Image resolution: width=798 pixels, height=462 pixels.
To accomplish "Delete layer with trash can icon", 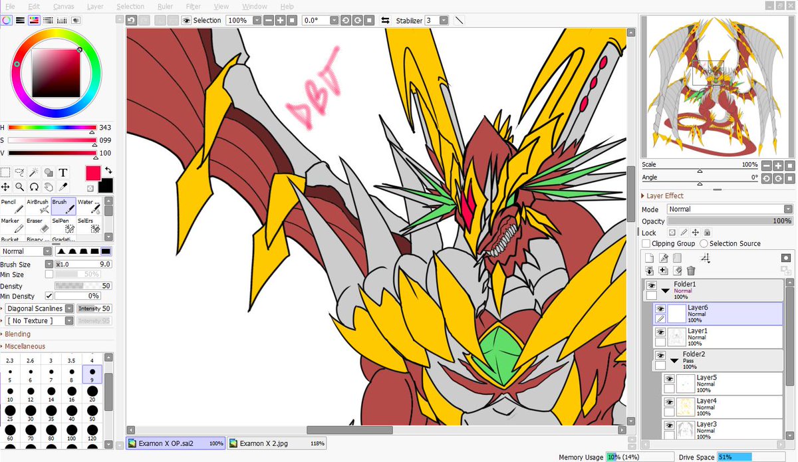I will 691,271.
